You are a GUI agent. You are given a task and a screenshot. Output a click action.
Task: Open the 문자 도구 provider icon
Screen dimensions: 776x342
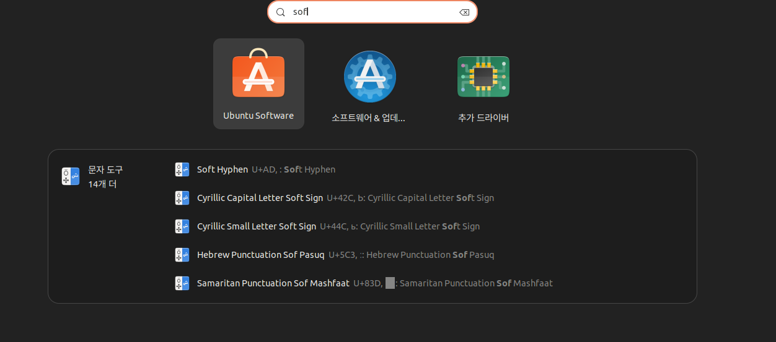[71, 176]
